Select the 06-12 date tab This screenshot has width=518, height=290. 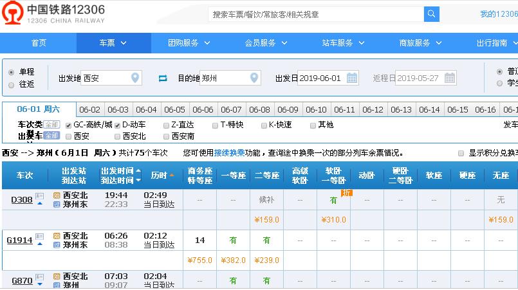coord(373,110)
